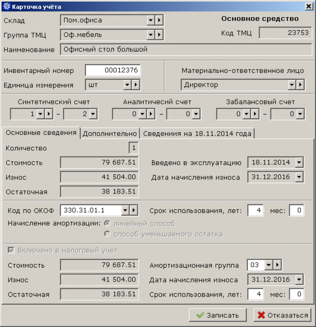Click the right-arrow of first Синтетический счет field
316x327 pixels.
coord(49,114)
